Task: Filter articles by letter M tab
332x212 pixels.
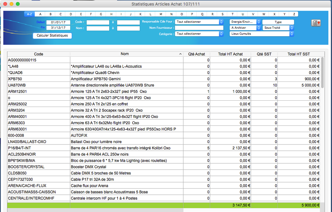Action: click(161, 14)
